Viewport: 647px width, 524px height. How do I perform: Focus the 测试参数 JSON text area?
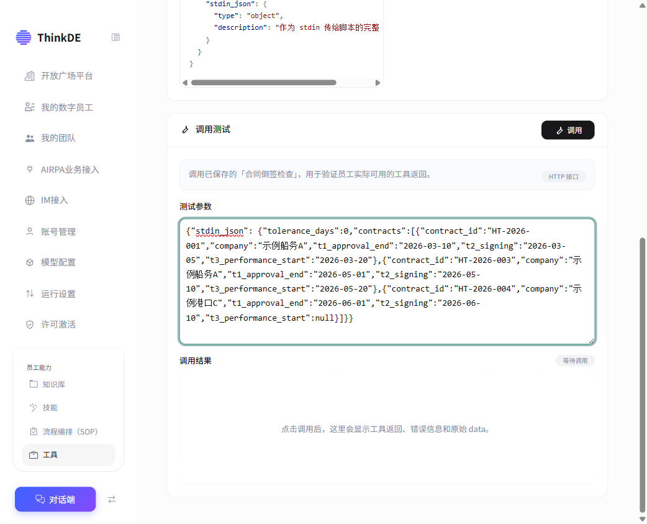point(387,281)
